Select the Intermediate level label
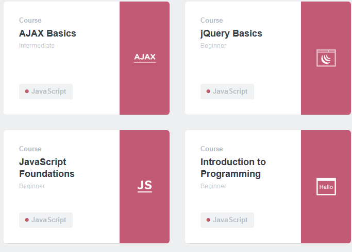The width and height of the screenshot is (352, 252). pos(37,46)
